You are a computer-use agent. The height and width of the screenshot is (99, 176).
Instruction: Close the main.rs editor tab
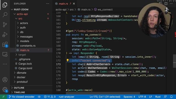coord(74,4)
